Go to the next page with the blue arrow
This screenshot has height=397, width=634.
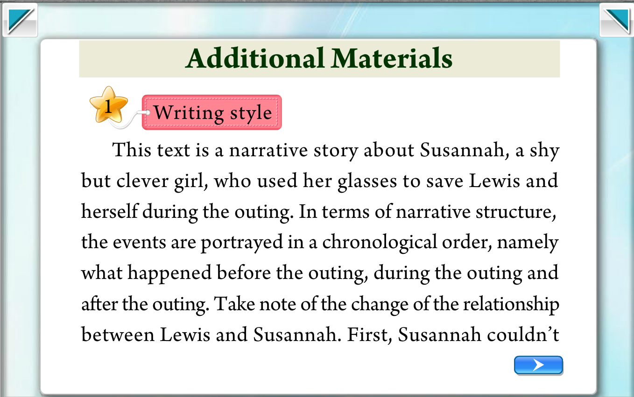pos(538,365)
